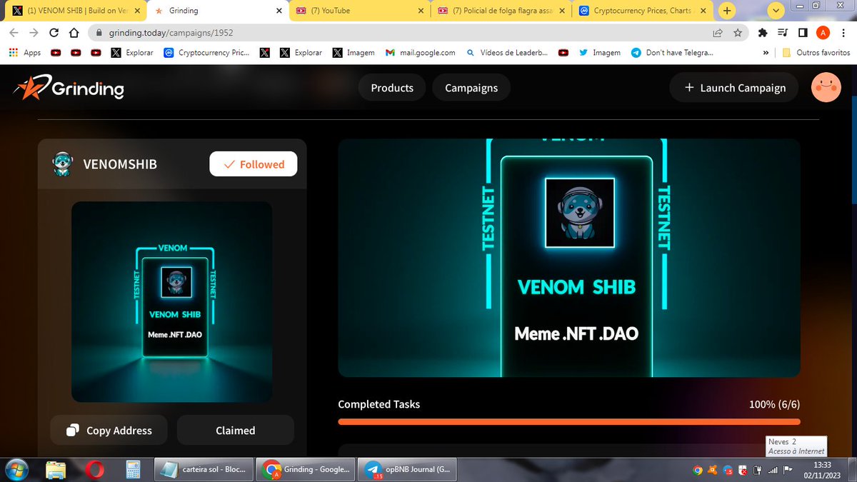The width and height of the screenshot is (857, 482).
Task: Click the VENOMSHIB project name
Action: (120, 164)
